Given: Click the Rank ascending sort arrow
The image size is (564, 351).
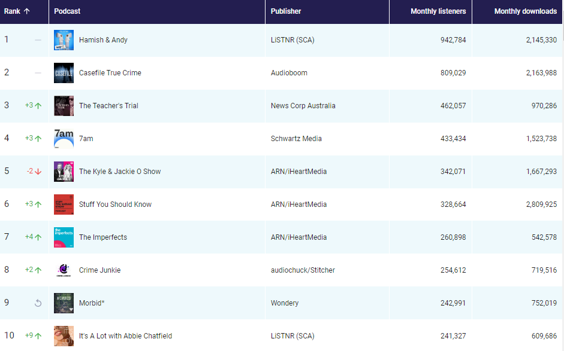Looking at the screenshot, I should (26, 11).
